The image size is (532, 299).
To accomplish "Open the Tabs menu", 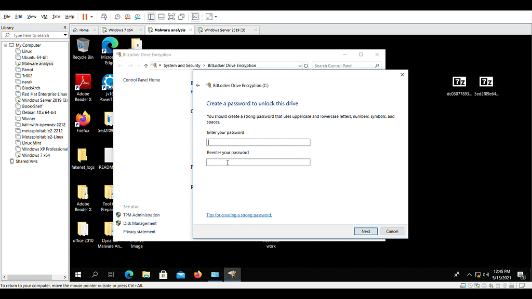I will pyautogui.click(x=56, y=17).
